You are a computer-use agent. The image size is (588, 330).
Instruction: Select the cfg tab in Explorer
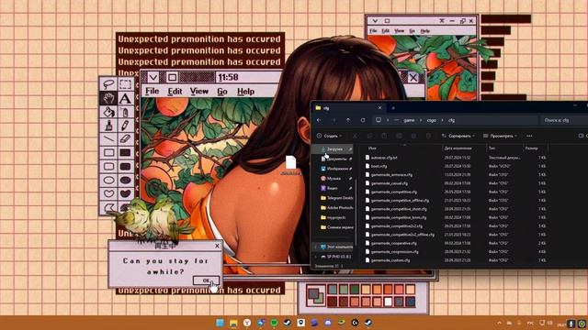coord(349,108)
